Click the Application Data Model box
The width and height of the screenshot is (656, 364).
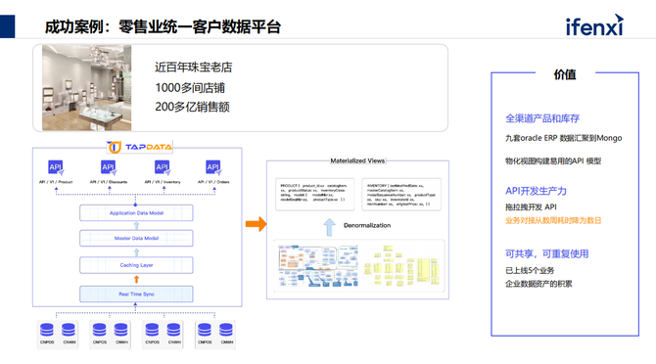click(x=136, y=212)
